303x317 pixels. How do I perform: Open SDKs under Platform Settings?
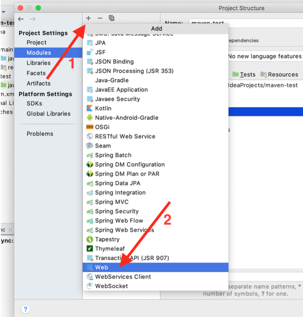[x=35, y=103]
